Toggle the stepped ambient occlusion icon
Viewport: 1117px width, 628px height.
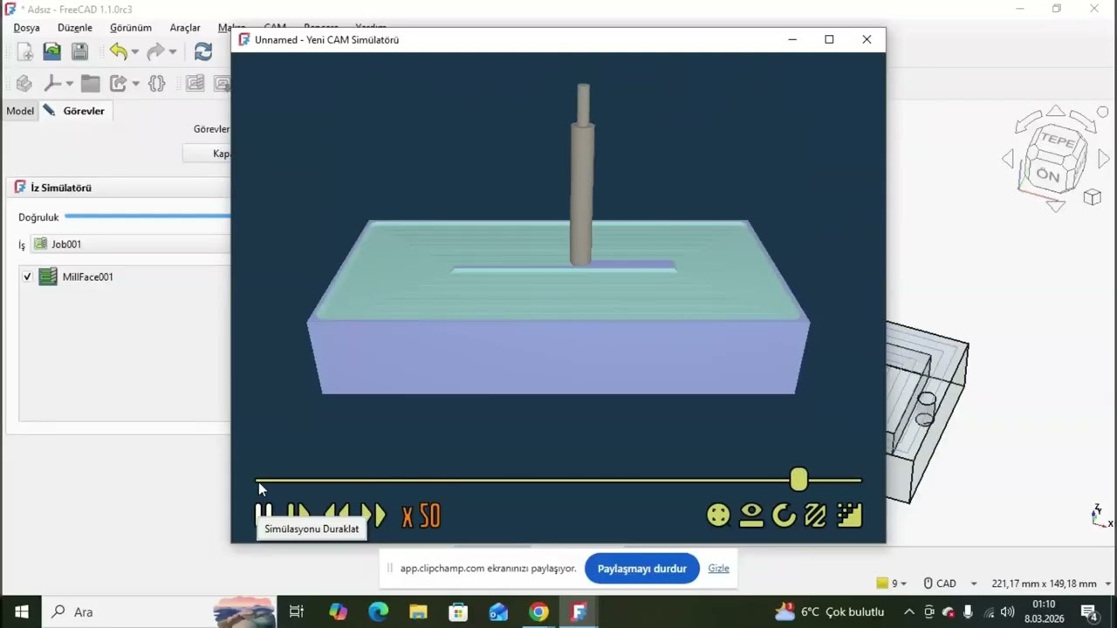849,515
